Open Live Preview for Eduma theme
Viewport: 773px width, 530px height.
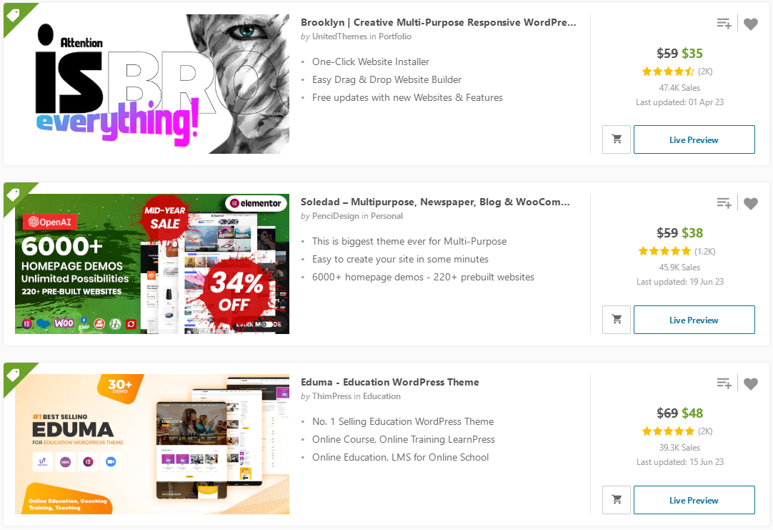(694, 500)
